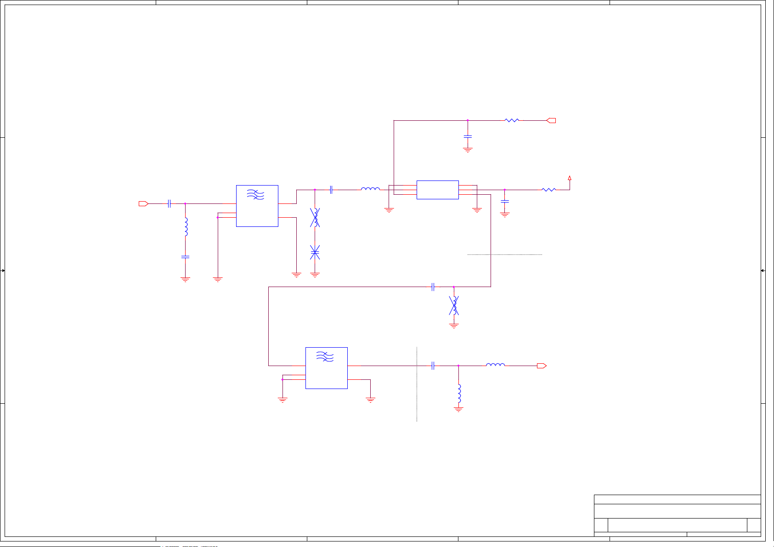Click the ground symbol on the IC's right side
This screenshot has height=547, width=774.
477,210
